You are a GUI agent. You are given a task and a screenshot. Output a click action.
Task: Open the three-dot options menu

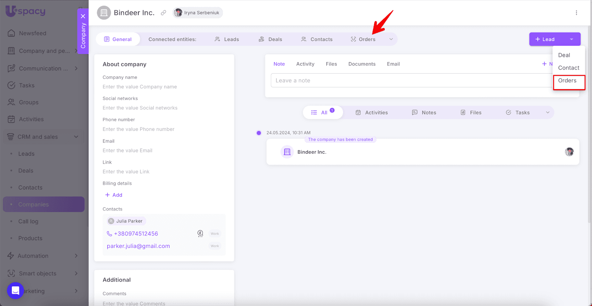[x=576, y=13]
